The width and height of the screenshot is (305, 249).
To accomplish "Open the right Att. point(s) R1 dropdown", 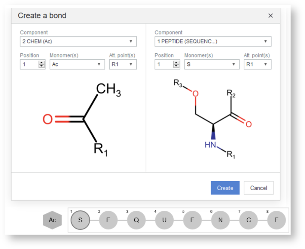I will tap(257, 64).
